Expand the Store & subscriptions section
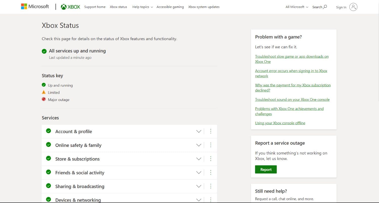 (199, 159)
